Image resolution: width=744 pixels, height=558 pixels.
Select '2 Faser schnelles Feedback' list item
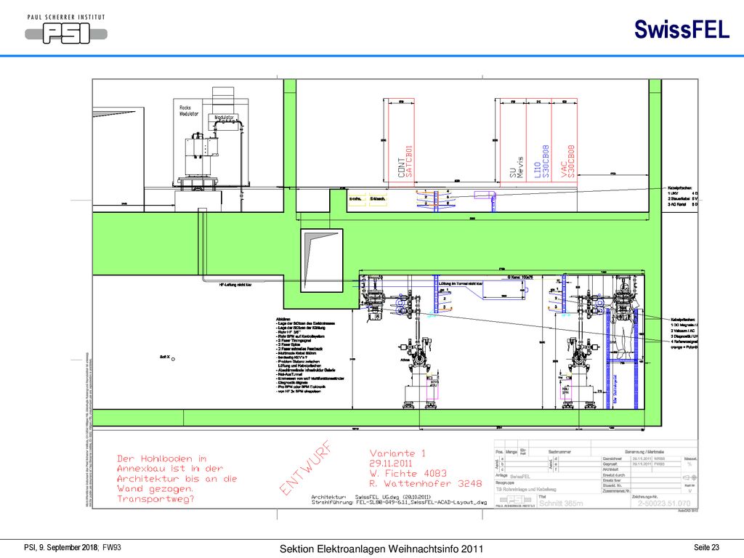300,349
